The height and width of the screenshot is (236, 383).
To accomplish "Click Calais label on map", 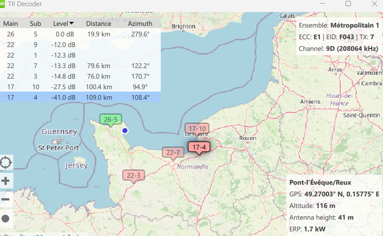I will click(x=287, y=16).
